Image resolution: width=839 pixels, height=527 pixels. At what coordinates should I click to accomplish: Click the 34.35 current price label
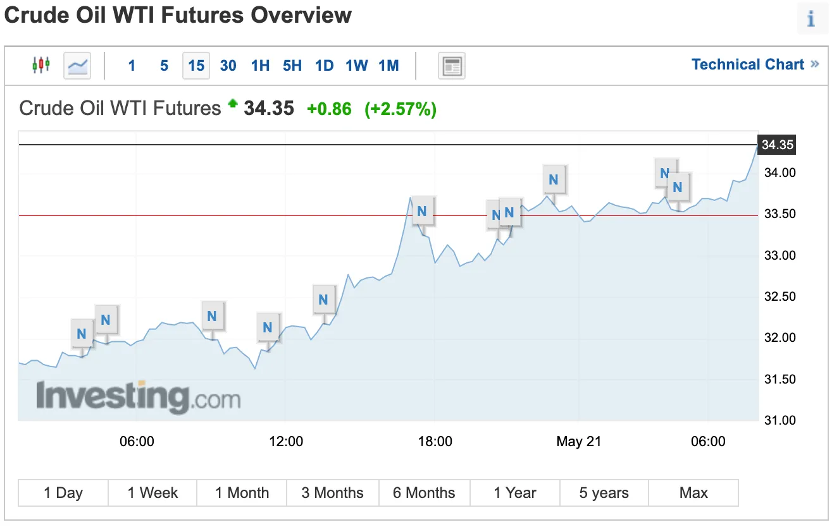pos(777,145)
